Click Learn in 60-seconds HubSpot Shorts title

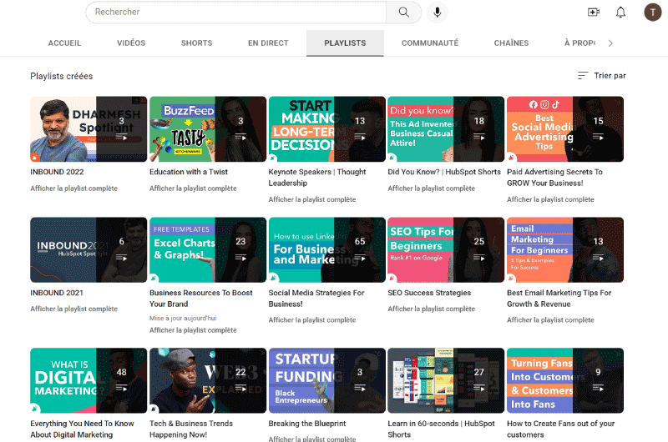pos(441,429)
